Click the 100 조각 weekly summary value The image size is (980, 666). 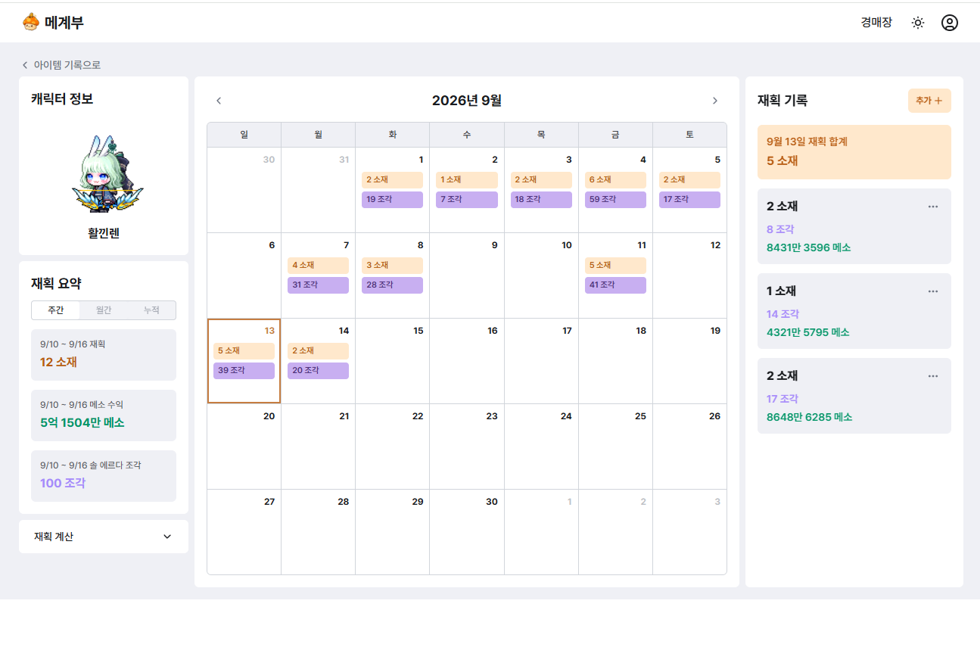pyautogui.click(x=63, y=483)
